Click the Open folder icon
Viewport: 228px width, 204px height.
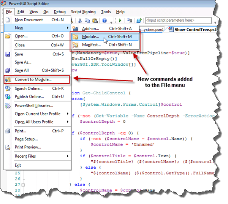[x=8, y=36]
